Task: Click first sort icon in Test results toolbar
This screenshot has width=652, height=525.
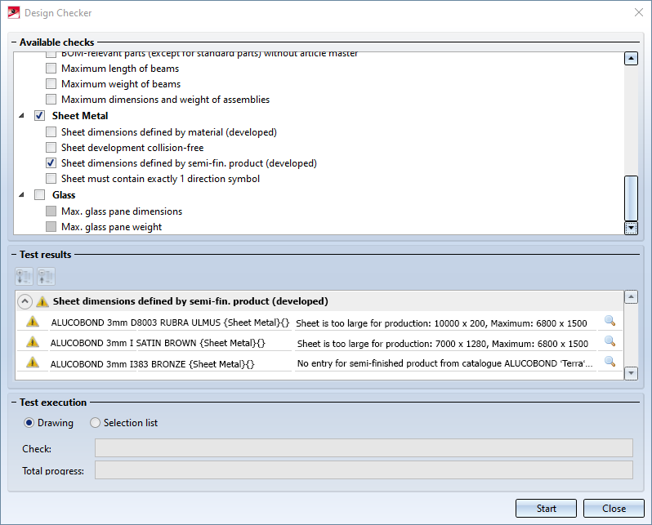Action: point(25,276)
